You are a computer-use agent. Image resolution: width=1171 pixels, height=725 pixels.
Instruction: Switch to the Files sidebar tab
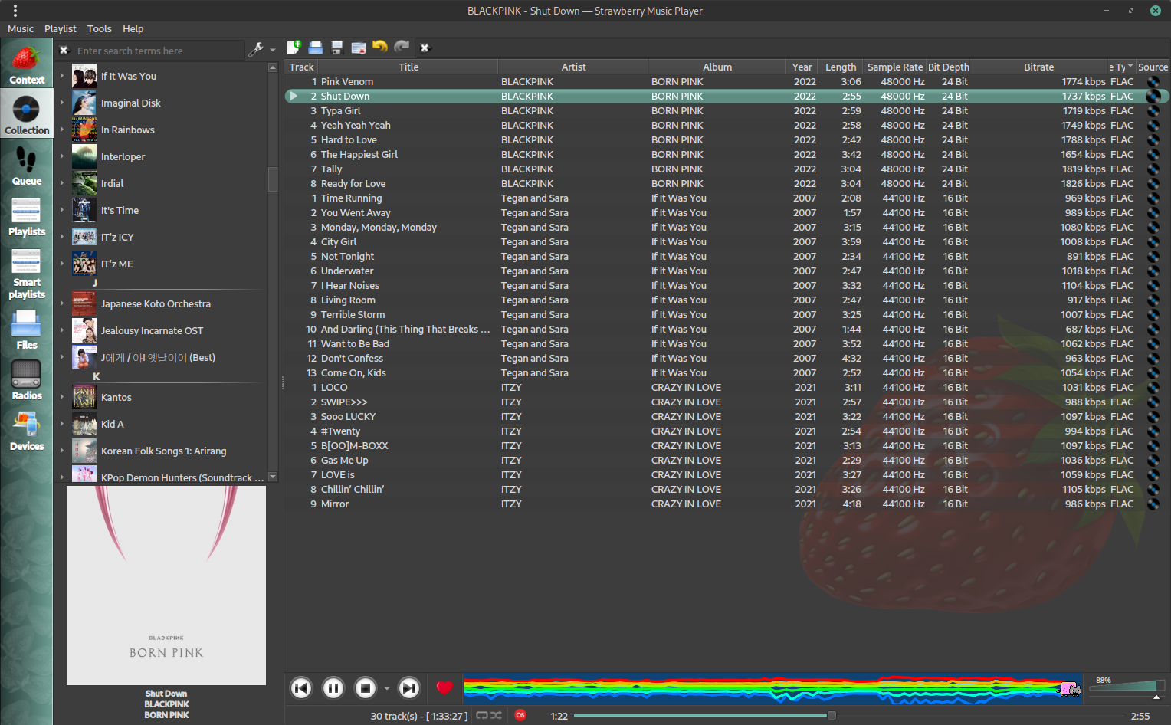click(27, 329)
